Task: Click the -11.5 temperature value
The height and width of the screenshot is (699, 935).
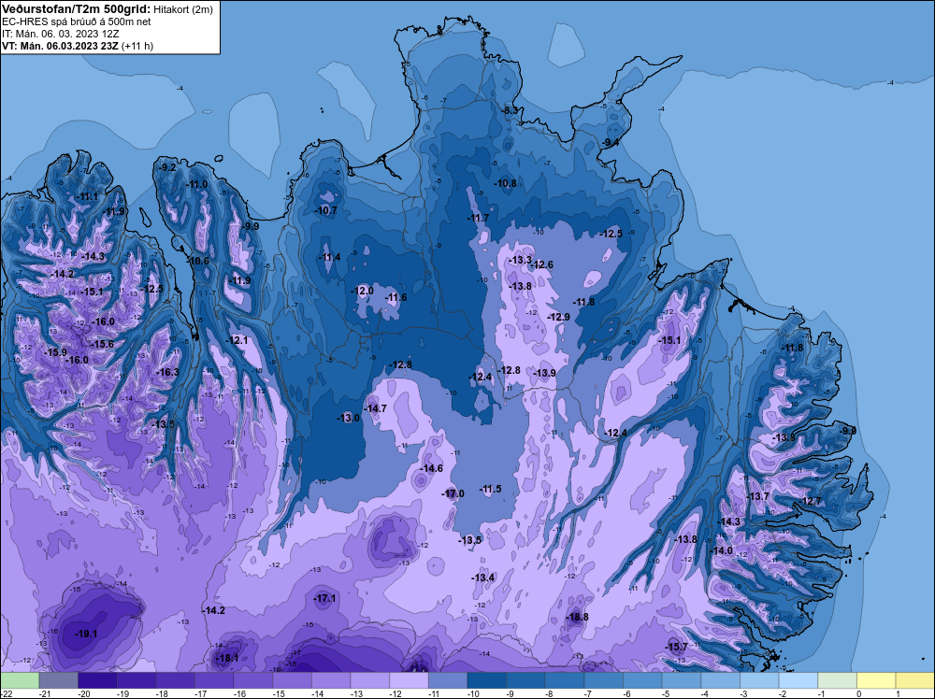Action: 491,490
